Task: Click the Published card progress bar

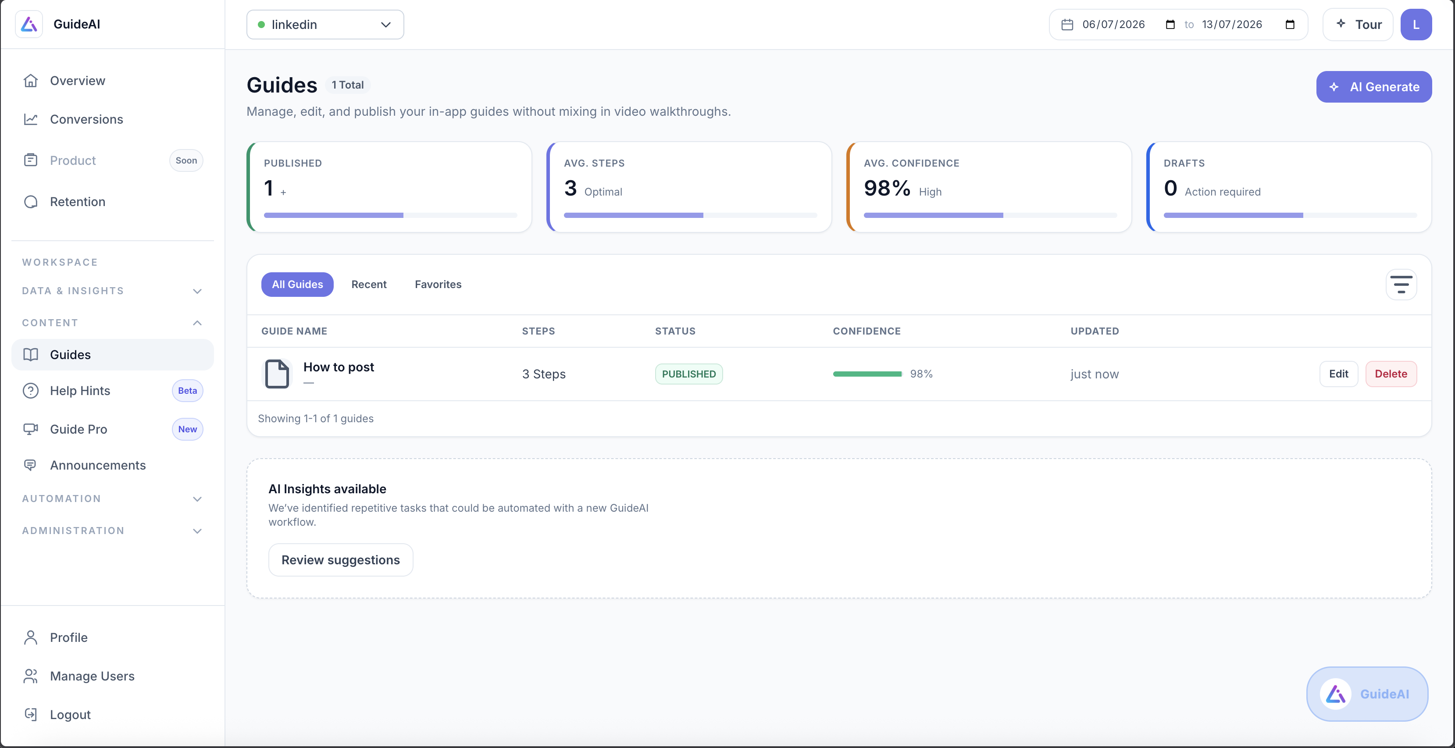Action: point(390,215)
